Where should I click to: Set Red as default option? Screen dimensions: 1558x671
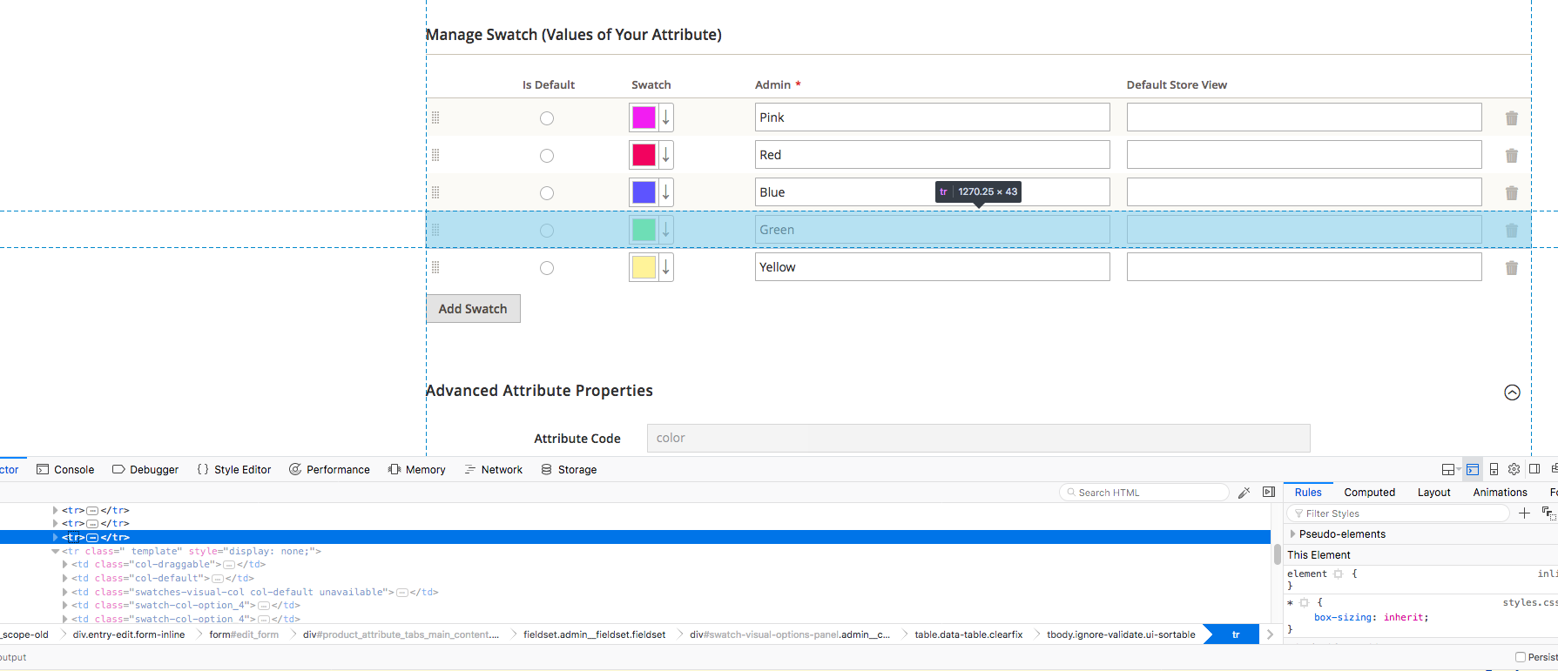coord(547,156)
